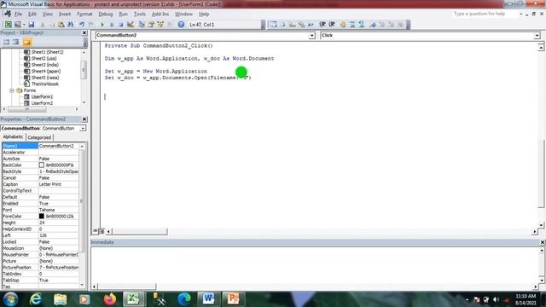
Task: Open the Insert UserForm dropdown arrow
Action: tap(24, 25)
